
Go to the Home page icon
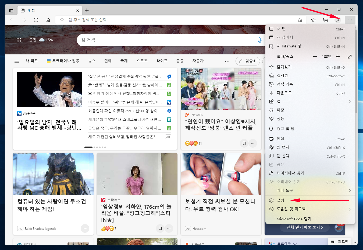(48, 20)
